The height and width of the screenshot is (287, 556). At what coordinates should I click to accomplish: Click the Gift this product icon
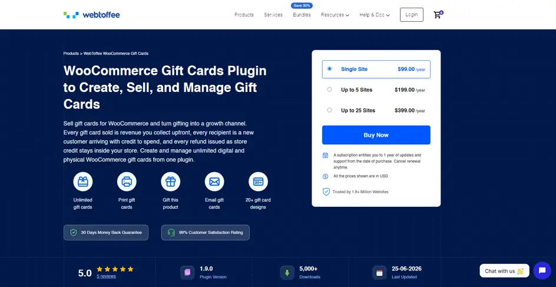[171, 182]
